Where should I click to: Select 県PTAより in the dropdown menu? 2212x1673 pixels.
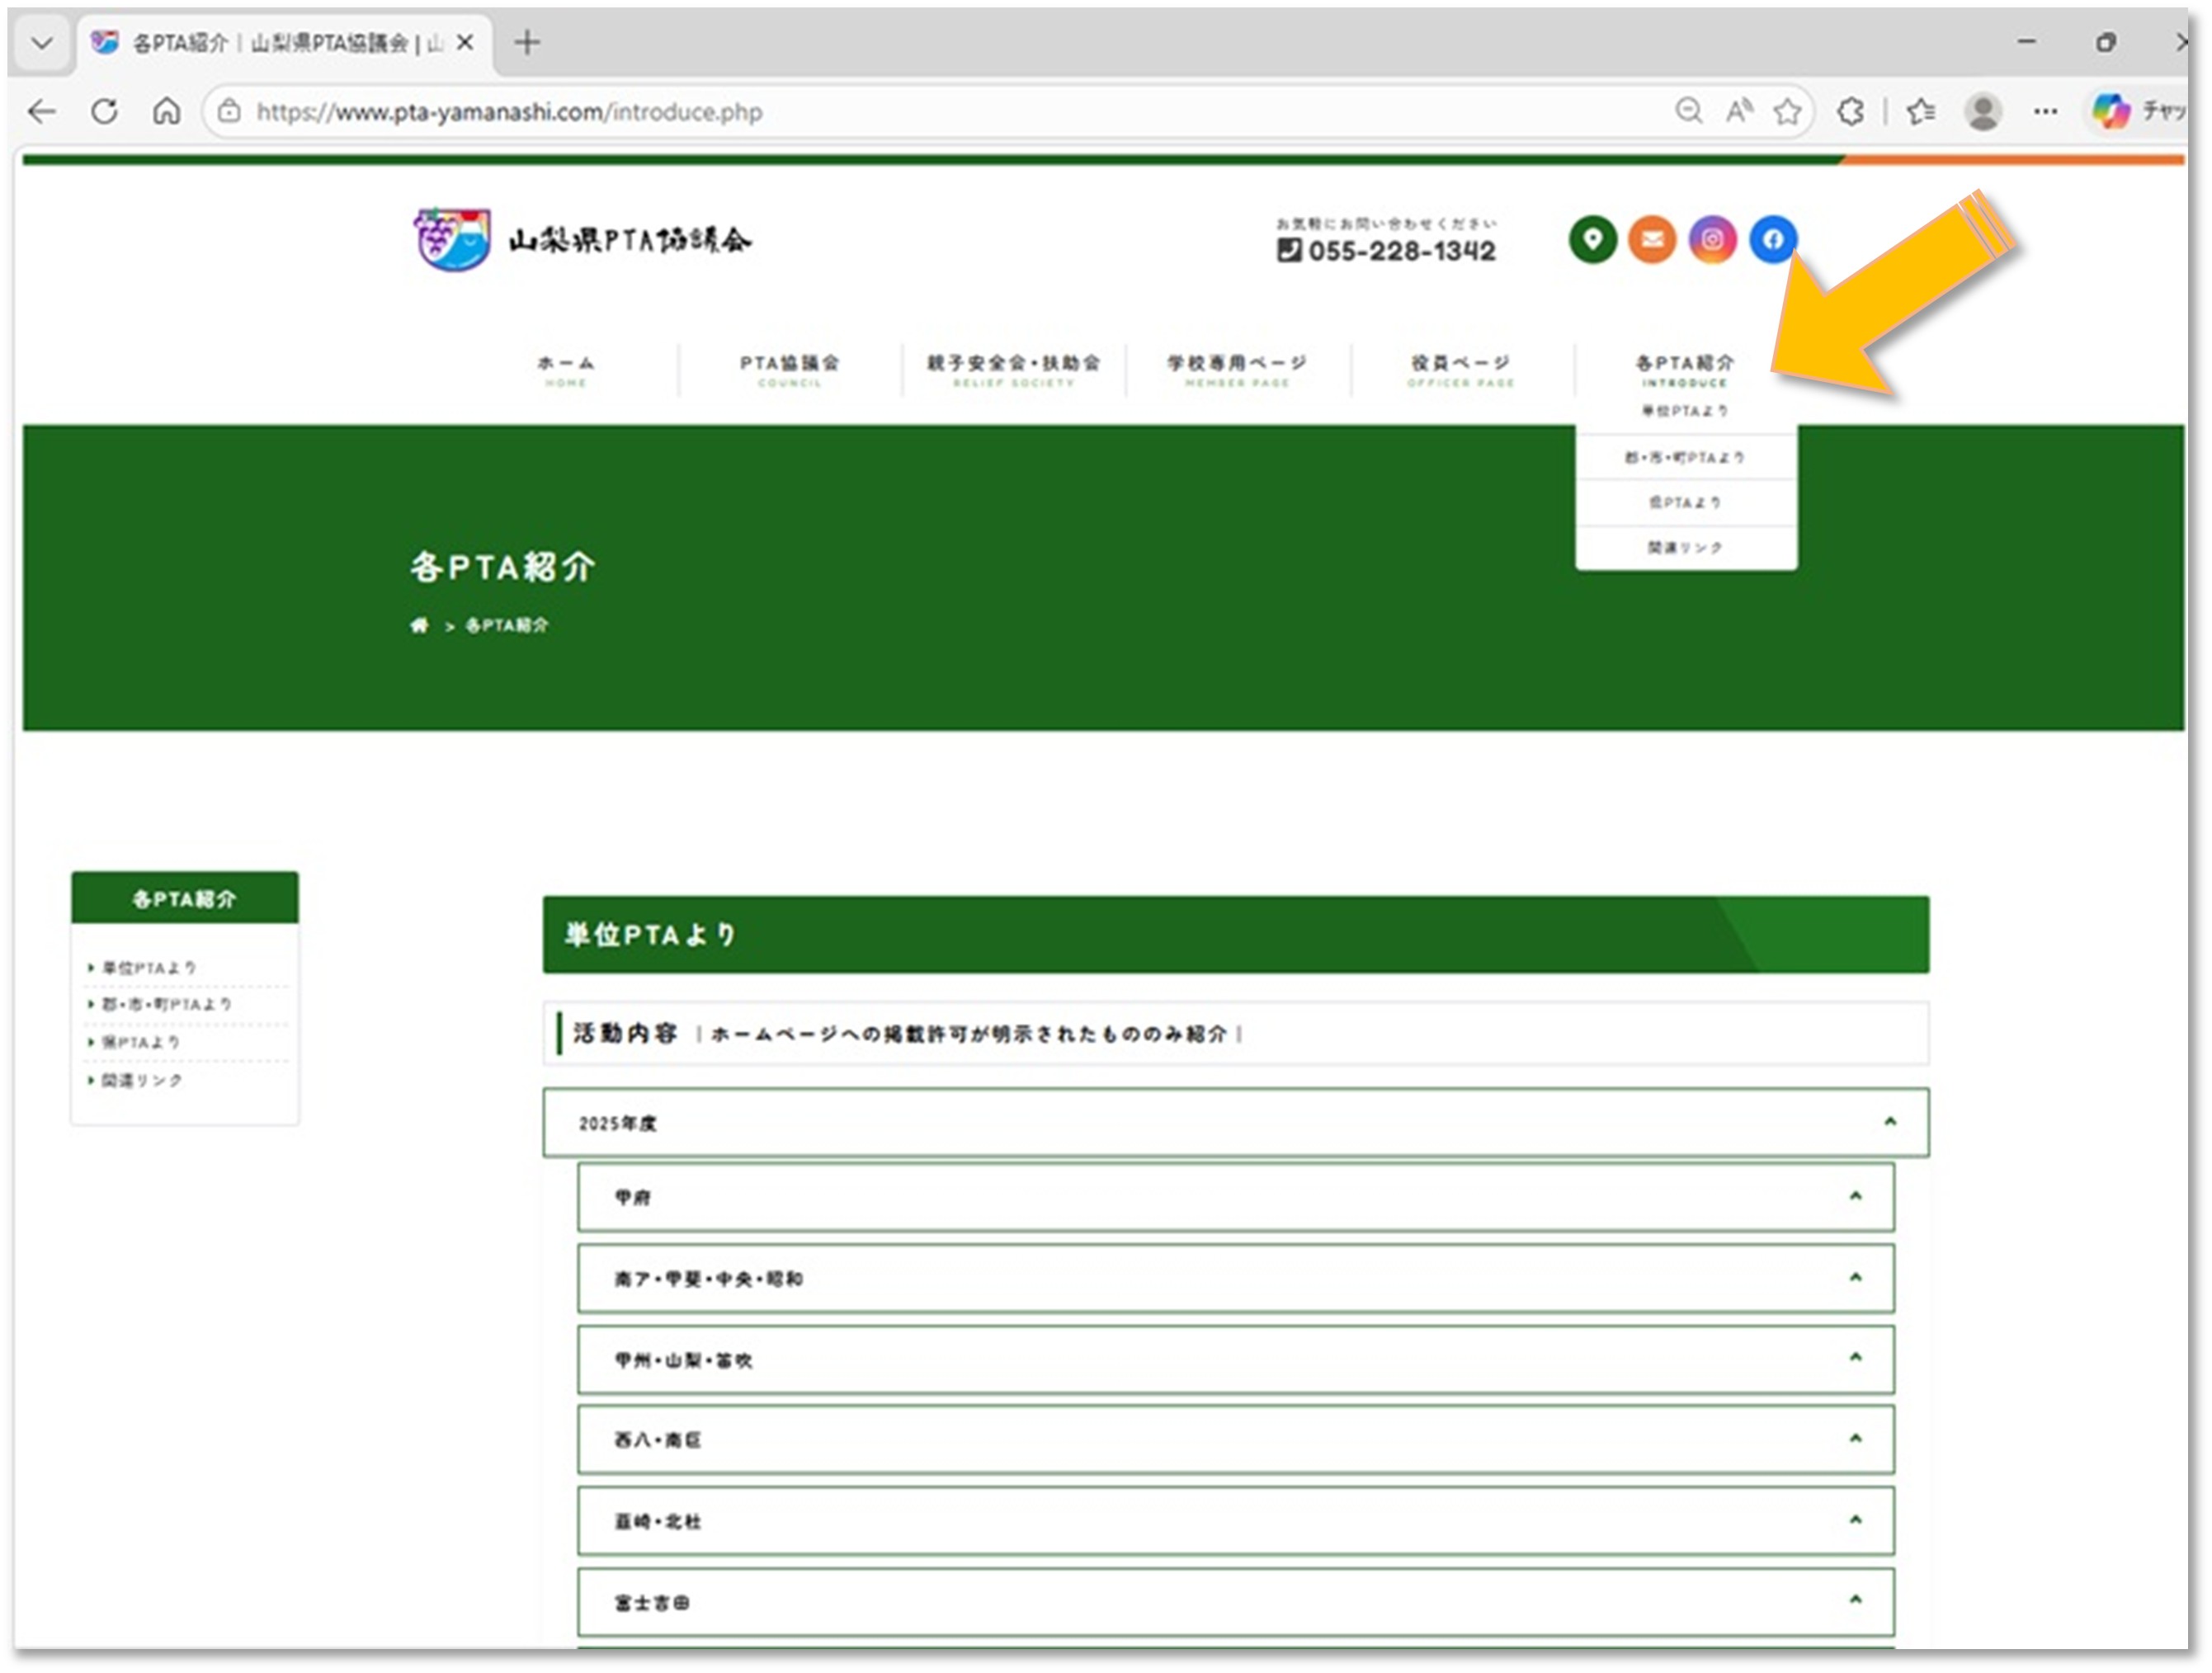click(1686, 503)
